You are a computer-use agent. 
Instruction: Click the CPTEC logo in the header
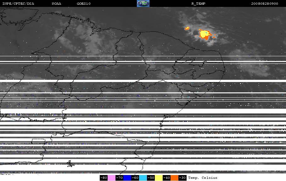coord(143,3)
